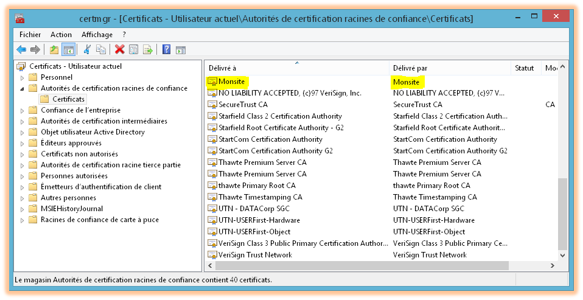
Task: Expand Racines de confiance de carte à puce
Action: (x=23, y=220)
